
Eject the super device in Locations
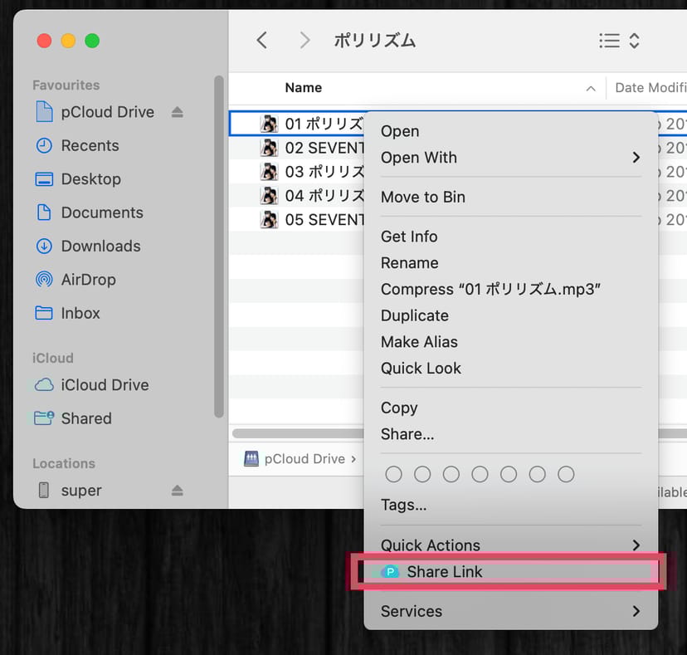(x=178, y=491)
